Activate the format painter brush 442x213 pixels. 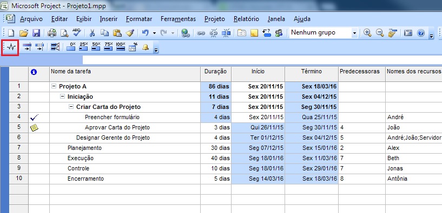click(x=130, y=33)
